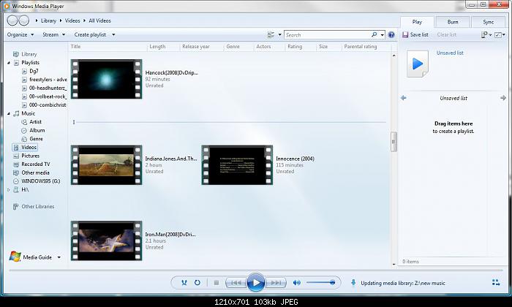Click Library in the breadcrumb path

[48, 20]
